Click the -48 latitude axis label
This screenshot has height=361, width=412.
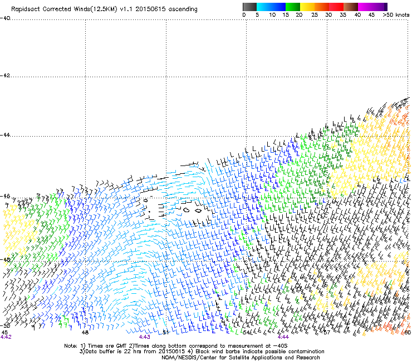[x=5, y=259]
